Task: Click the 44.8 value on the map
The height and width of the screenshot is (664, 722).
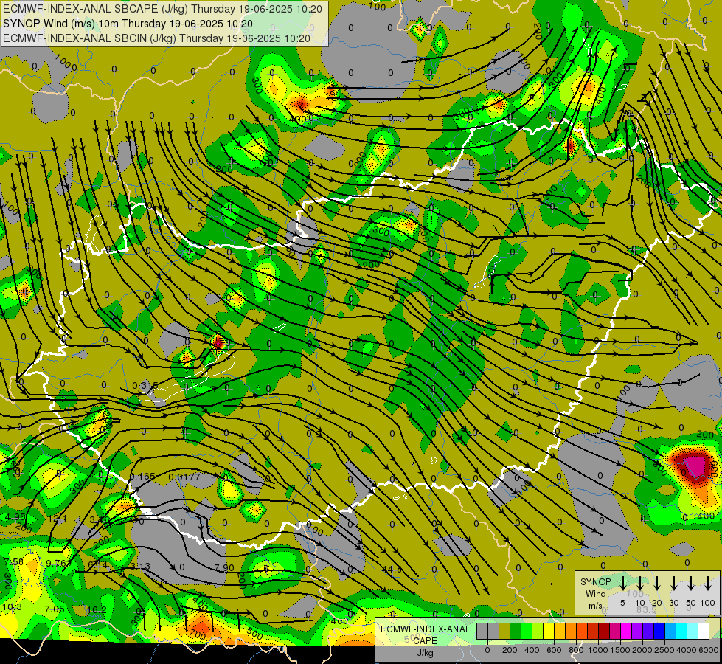Action: 392,569
